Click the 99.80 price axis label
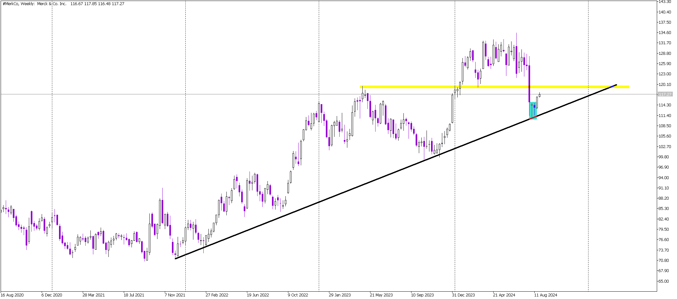The width and height of the screenshot is (677, 299). (x=664, y=157)
